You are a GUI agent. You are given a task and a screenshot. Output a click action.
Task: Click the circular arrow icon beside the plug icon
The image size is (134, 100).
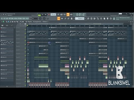(111, 19)
